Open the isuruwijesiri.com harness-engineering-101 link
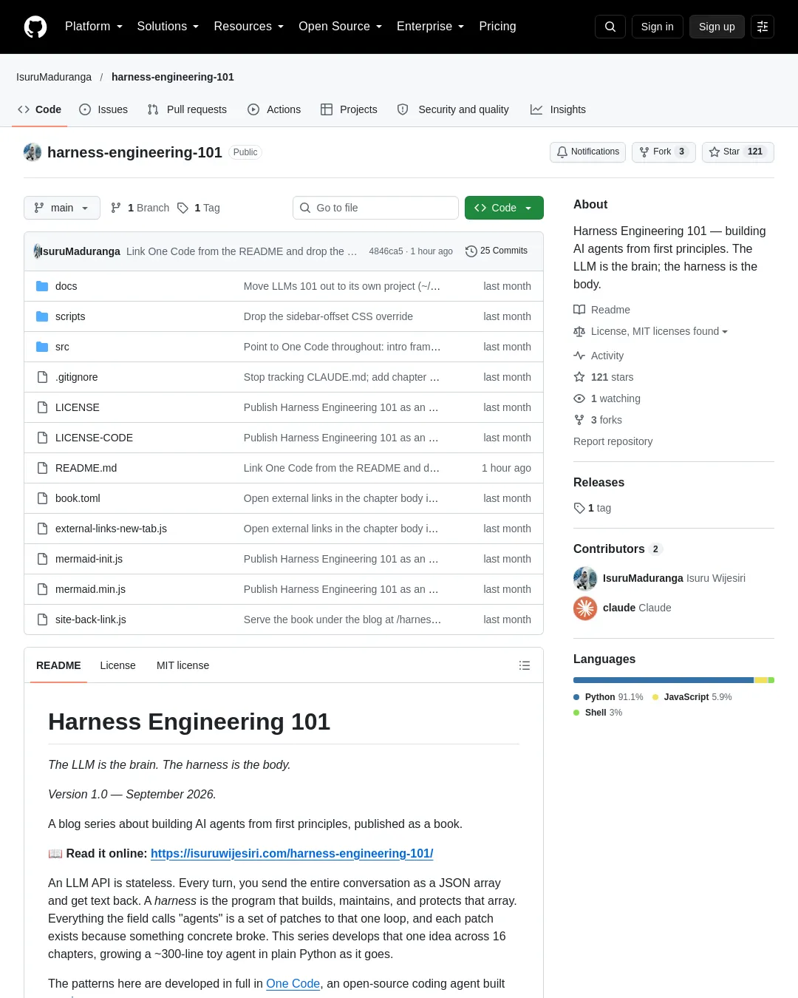This screenshot has width=798, height=998. tap(292, 853)
